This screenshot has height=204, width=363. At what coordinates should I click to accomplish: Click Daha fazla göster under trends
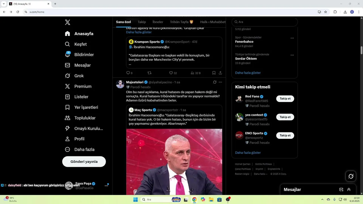[x=248, y=73]
